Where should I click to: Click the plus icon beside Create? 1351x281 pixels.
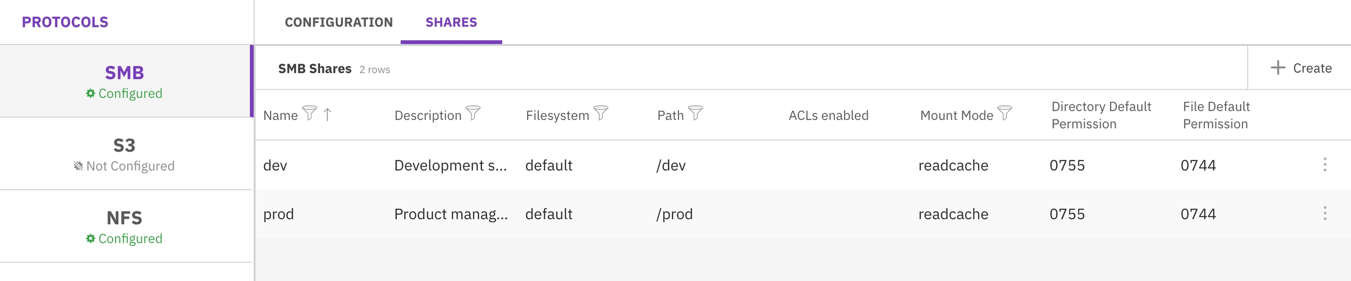1278,68
